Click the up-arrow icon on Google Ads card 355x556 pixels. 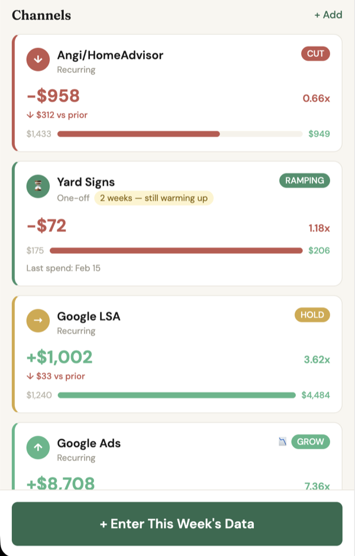click(x=38, y=448)
